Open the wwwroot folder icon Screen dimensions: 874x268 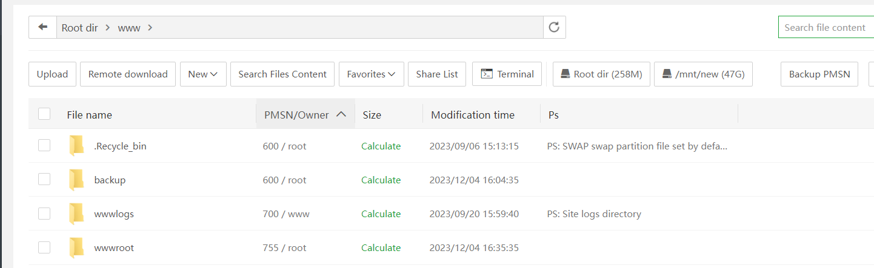pos(76,247)
